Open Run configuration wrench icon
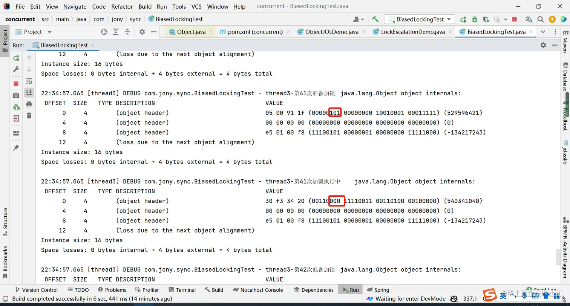Image resolution: width=570 pixels, height=306 pixels. (x=16, y=69)
